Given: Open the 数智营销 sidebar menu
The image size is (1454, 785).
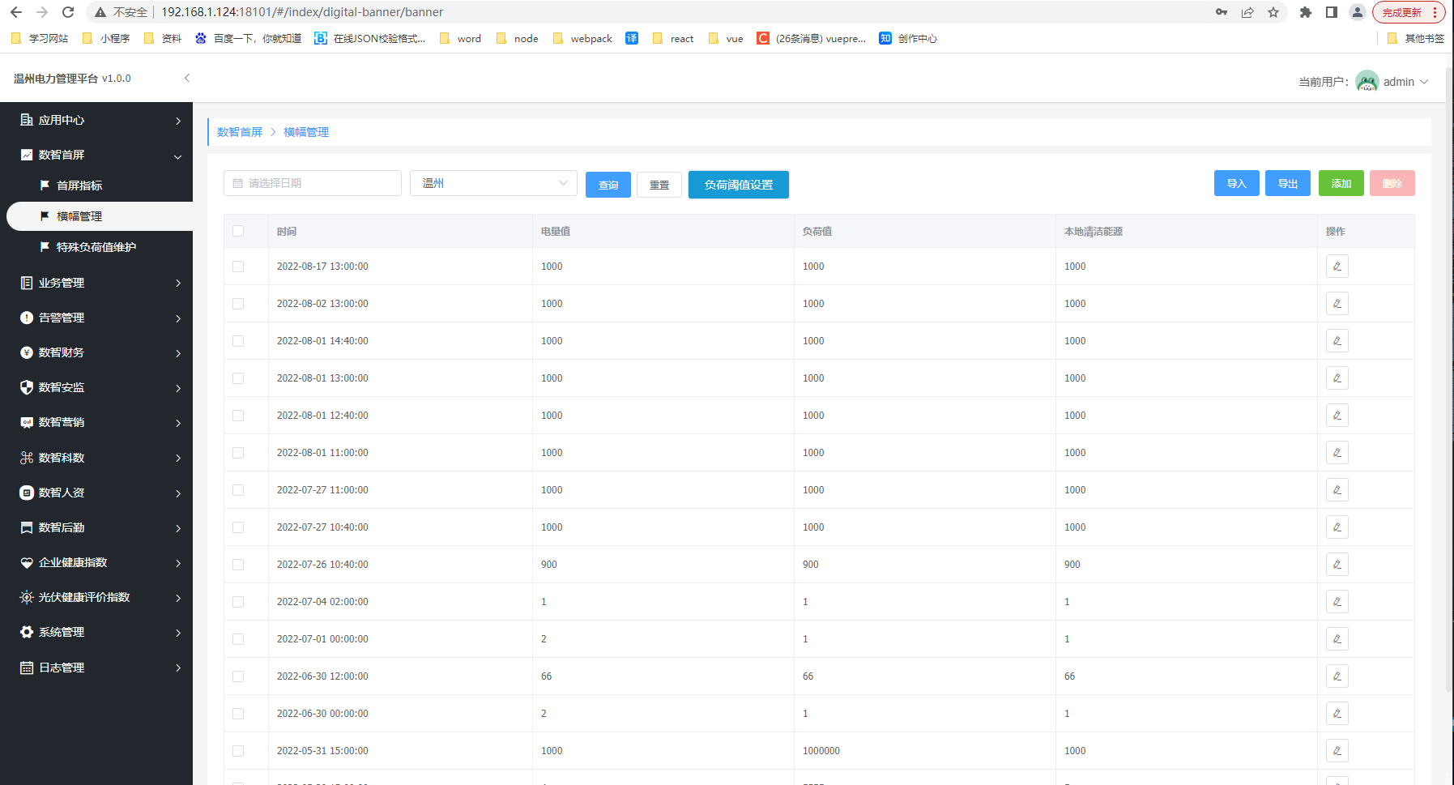Looking at the screenshot, I should pyautogui.click(x=96, y=422).
